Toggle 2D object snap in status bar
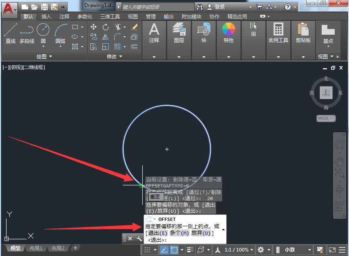349x256 pixels. point(174,250)
